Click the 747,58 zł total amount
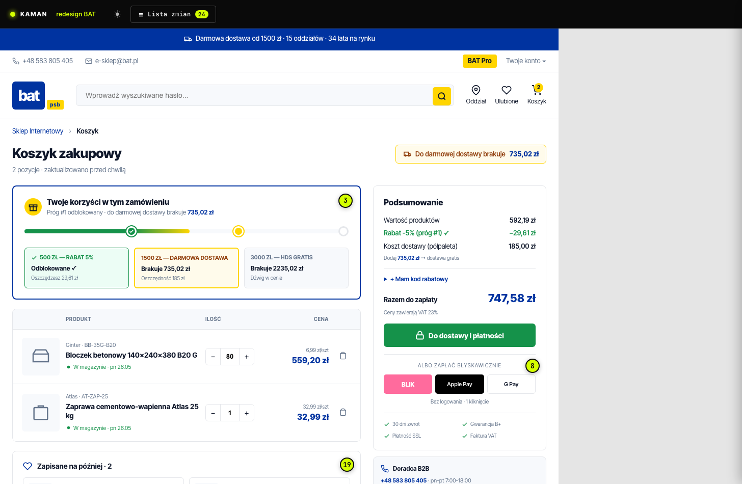Image resolution: width=742 pixels, height=484 pixels. click(512, 299)
